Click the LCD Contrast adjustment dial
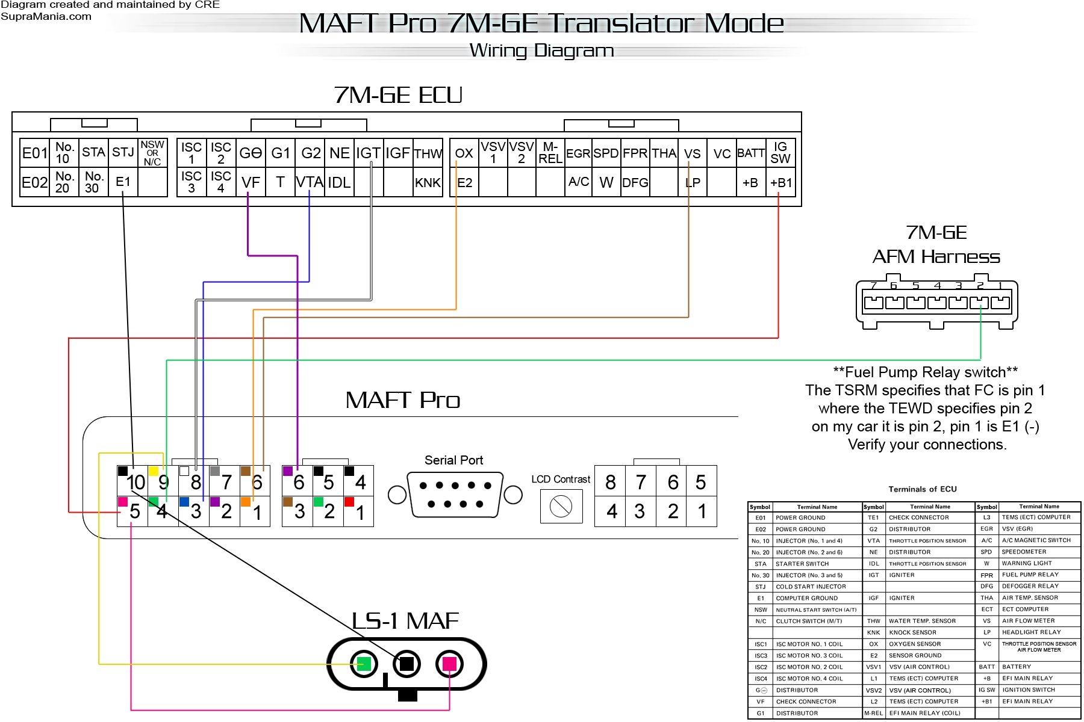This screenshot has height=722, width=1084. click(x=561, y=506)
